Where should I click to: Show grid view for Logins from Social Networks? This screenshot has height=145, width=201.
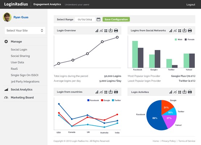[180, 31]
